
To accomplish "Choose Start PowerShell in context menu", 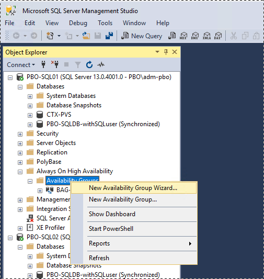I will coord(134,229).
